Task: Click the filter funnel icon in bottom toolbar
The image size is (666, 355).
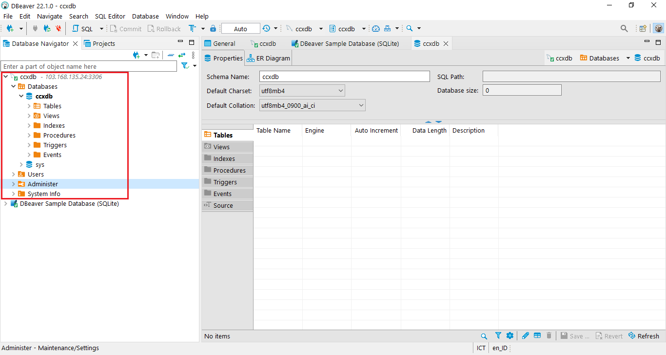Action: point(498,336)
